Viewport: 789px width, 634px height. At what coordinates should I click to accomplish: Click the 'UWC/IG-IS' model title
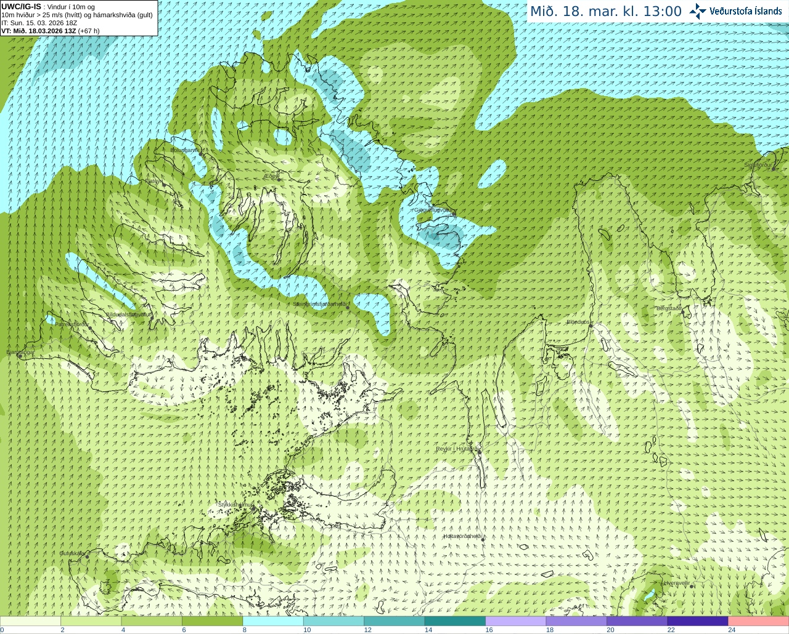(21, 7)
